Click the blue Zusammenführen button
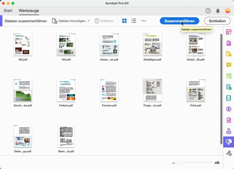 click(x=179, y=21)
